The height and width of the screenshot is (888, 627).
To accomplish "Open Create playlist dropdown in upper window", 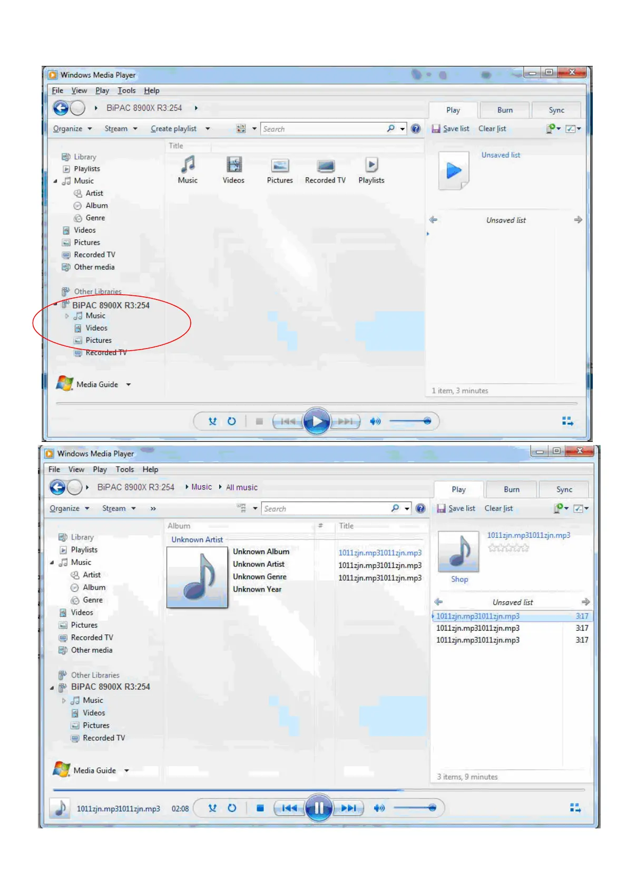I will (x=180, y=129).
